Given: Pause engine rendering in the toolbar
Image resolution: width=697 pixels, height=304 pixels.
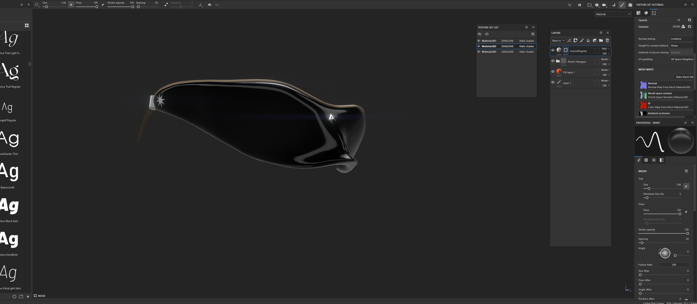Looking at the screenshot, I should coord(579,5).
